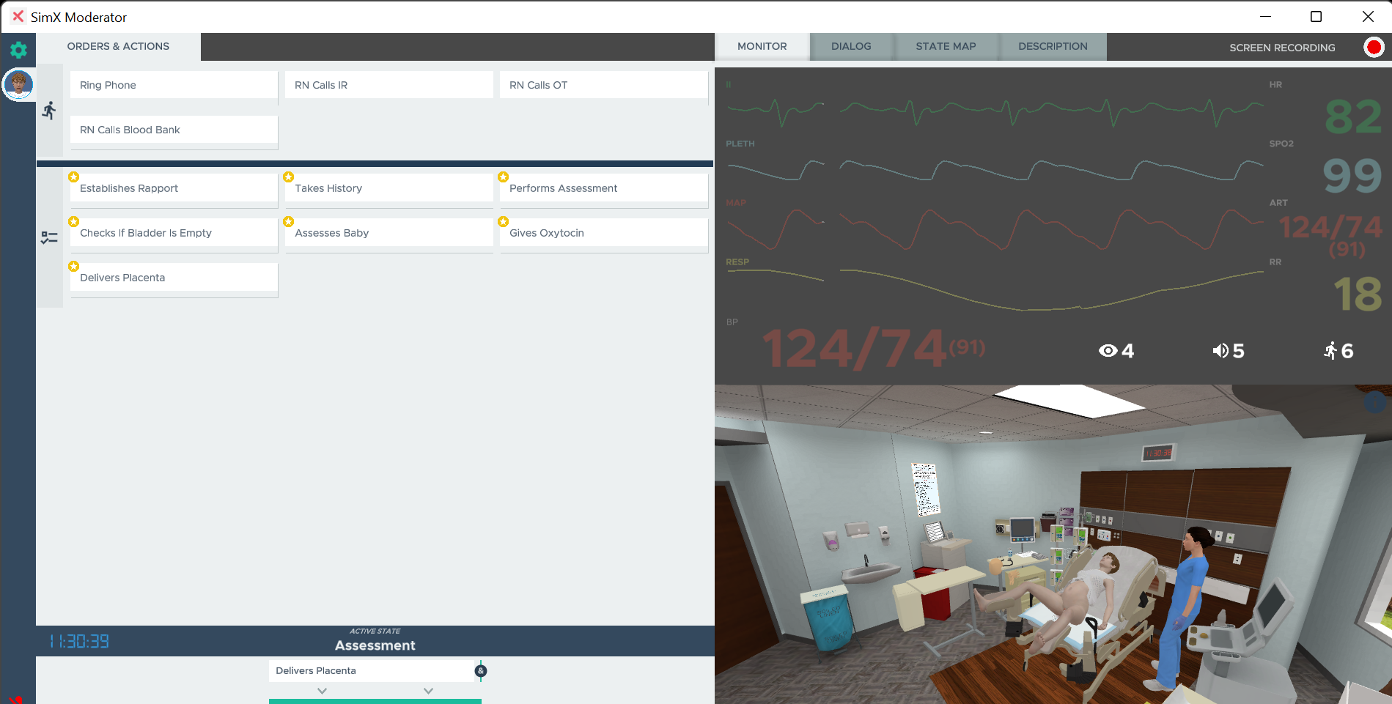Click the checklist icon beside critical actions

(x=49, y=237)
